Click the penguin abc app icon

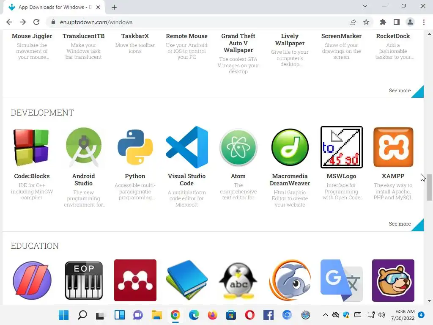coord(238,280)
